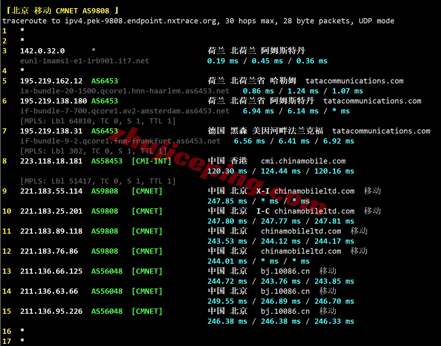This screenshot has height=346, width=441.
Task: Click '荷兰 北荷兰 阿姆斯特丹' location on hop 3
Action: tap(256, 50)
